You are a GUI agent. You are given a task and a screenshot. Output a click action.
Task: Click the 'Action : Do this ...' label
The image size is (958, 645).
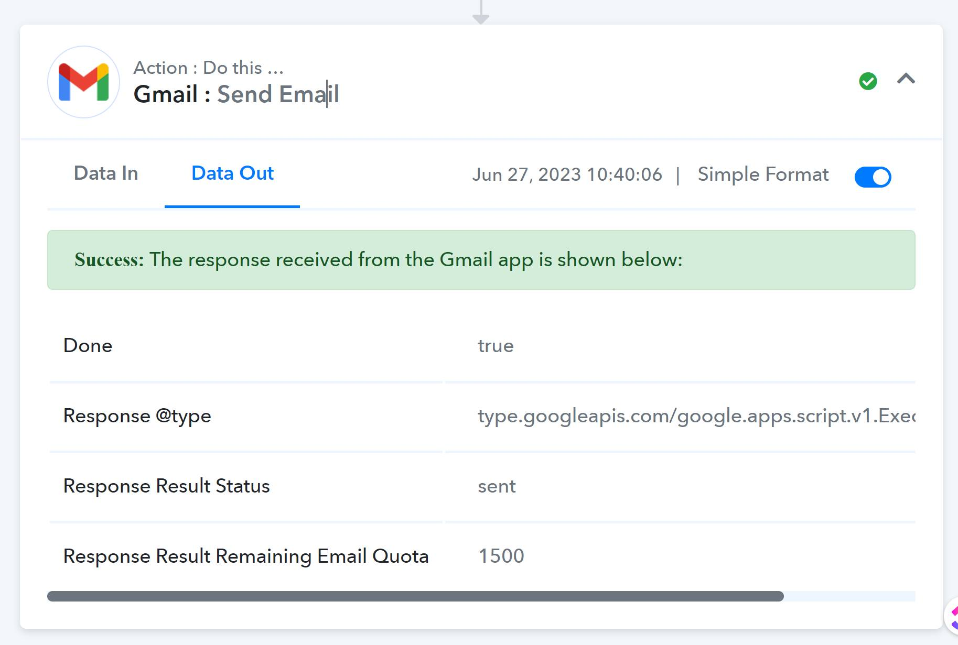209,68
